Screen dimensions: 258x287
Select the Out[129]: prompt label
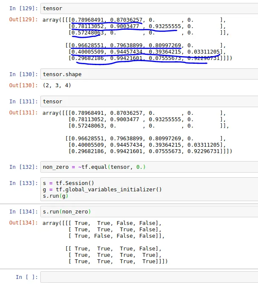(x=24, y=20)
